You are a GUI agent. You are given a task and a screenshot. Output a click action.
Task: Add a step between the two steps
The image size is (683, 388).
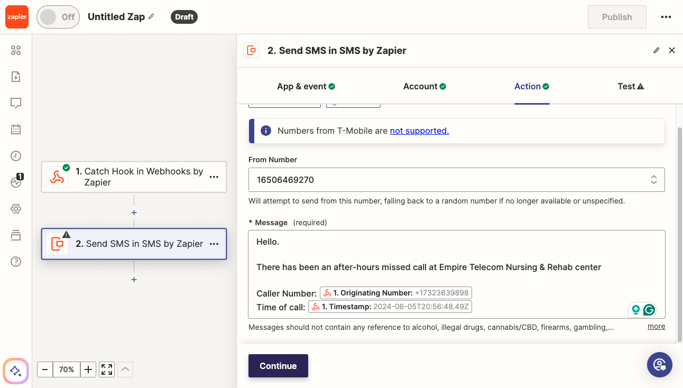(134, 213)
